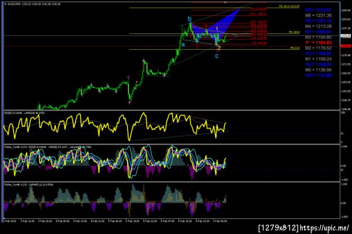Click the blue R1 resistance label
The image size is (352, 234).
(x=318, y=32)
